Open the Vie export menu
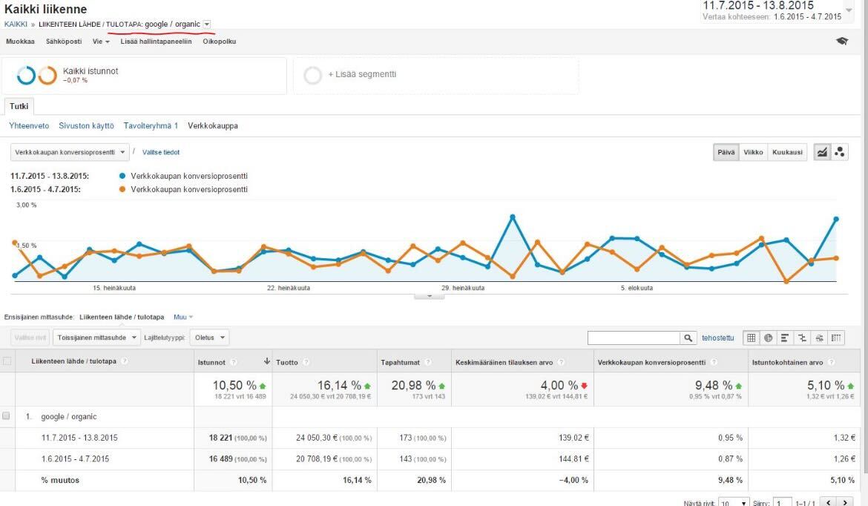 point(101,42)
